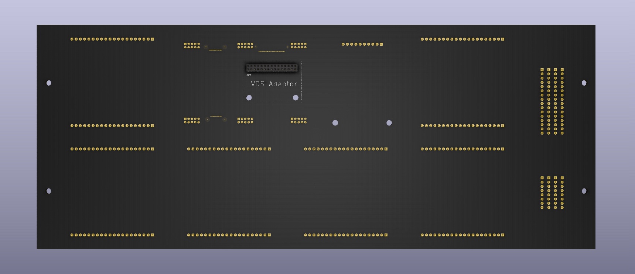Click the right hole of center pair

[389, 123]
